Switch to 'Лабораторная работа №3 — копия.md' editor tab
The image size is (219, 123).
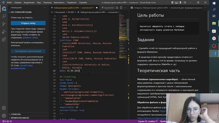pyautogui.click(x=74, y=8)
